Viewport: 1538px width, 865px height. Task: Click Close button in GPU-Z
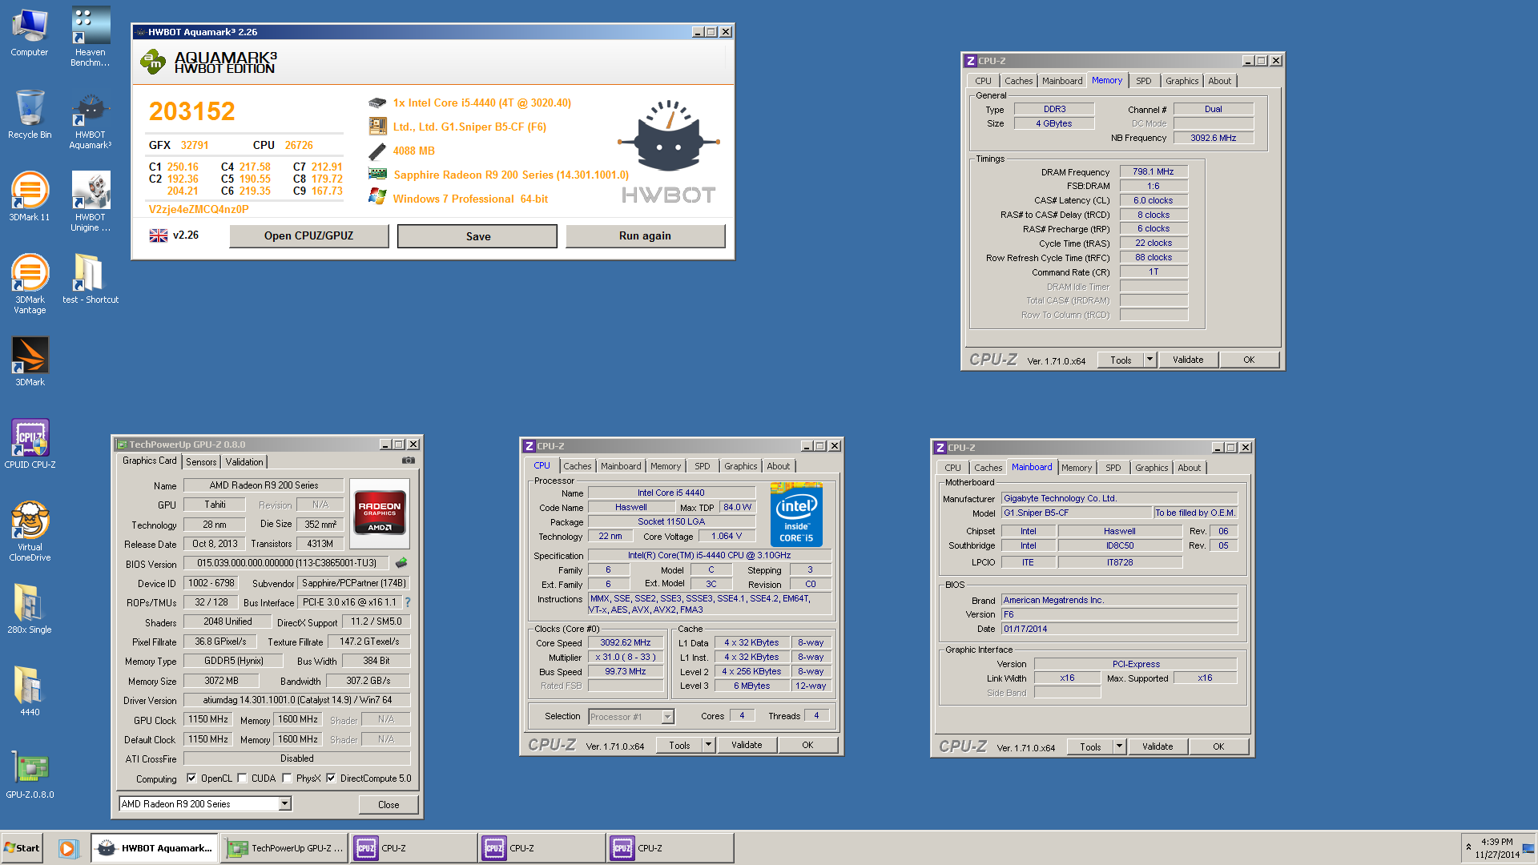point(389,804)
